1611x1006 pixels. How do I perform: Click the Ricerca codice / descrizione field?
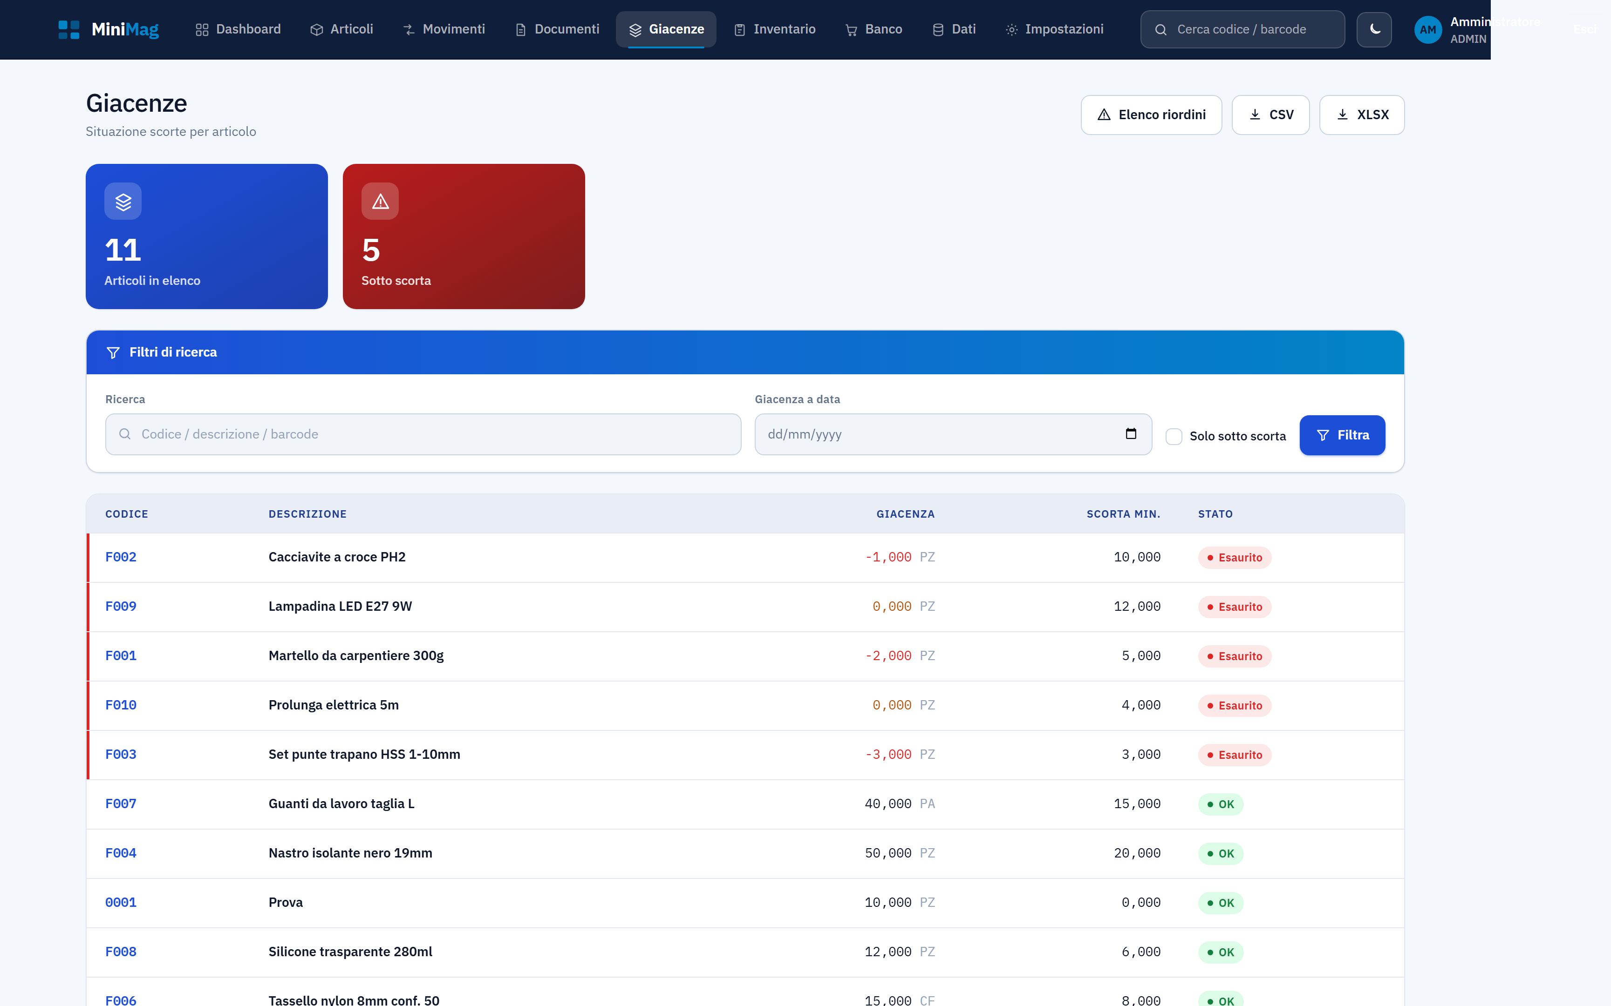[x=423, y=434]
